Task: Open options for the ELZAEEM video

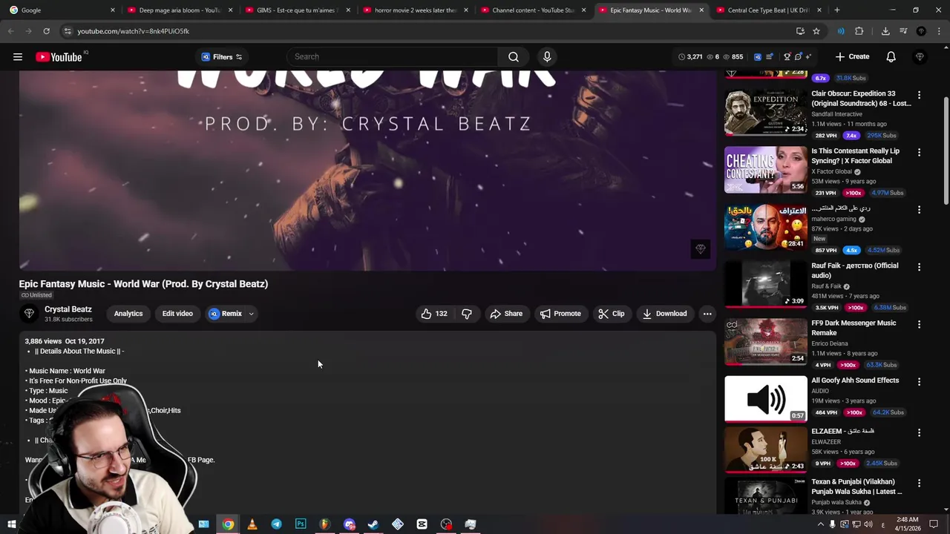Action: tap(919, 432)
